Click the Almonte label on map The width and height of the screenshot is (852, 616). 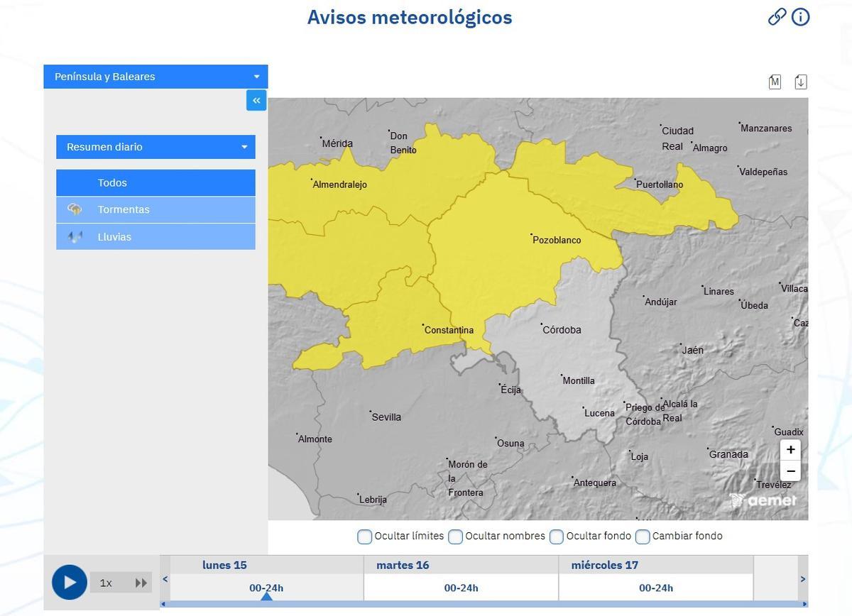pos(315,439)
